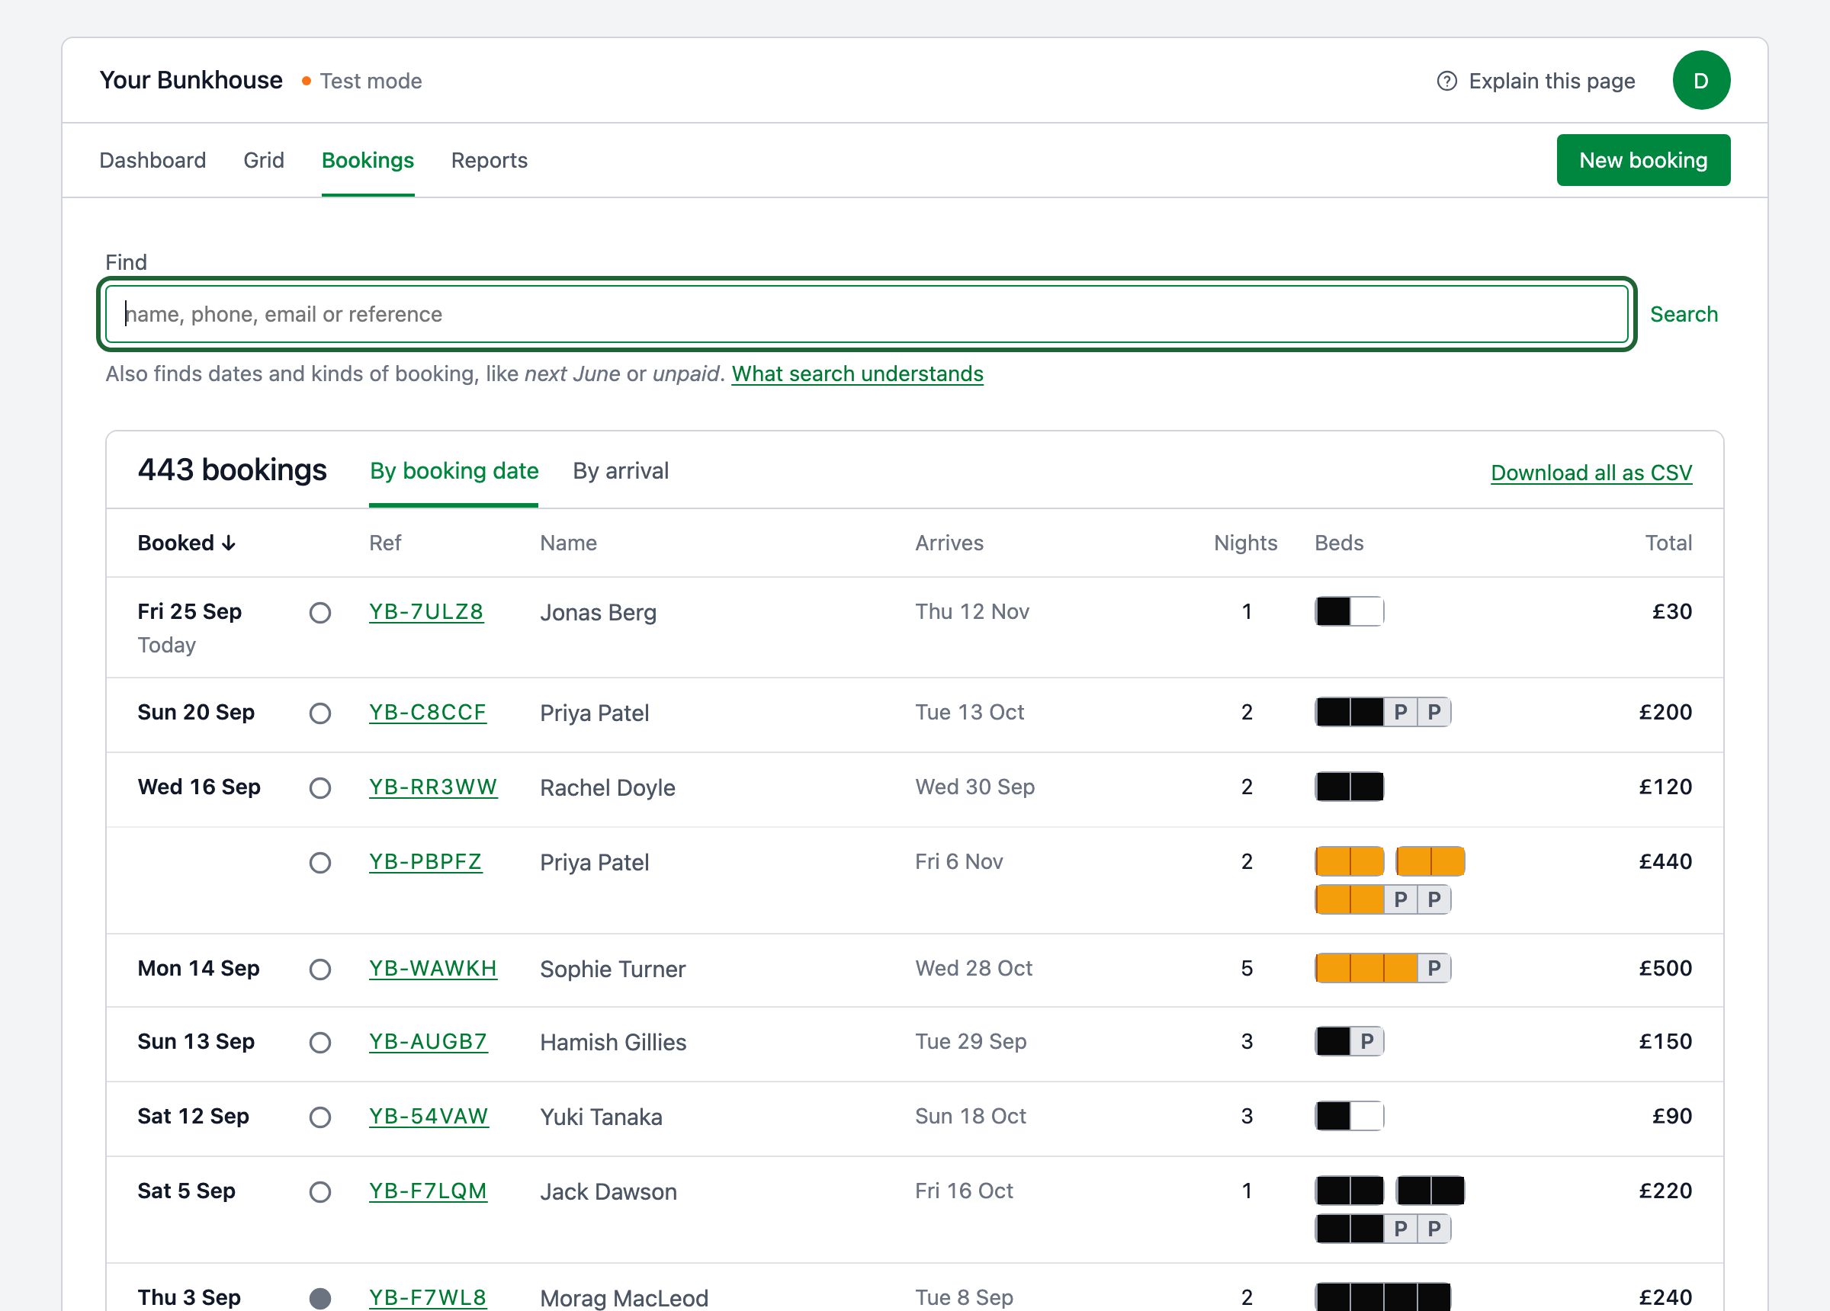Viewport: 1830px width, 1311px height.
Task: Open booking reference YB-F7WL8
Action: click(428, 1297)
